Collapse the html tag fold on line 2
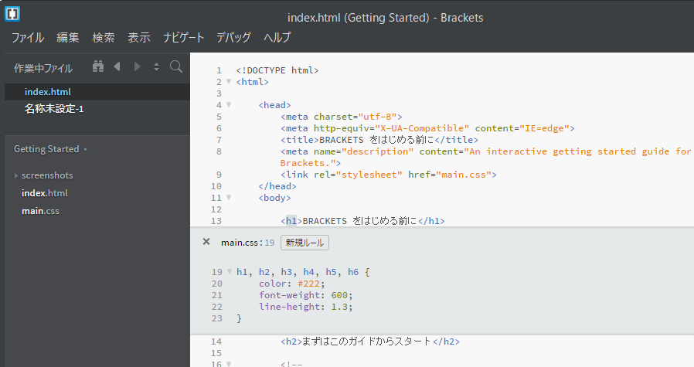Viewport: 694px width, 367px height. click(229, 82)
